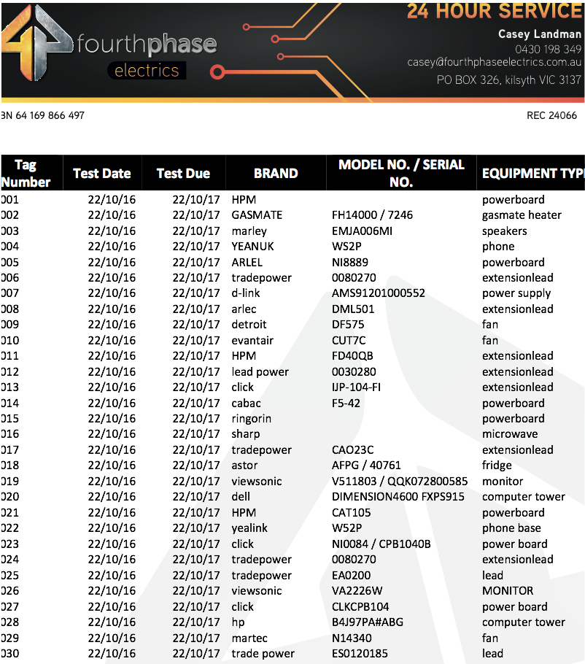Select model 'IJP-104-FI'
The image size is (585, 664).
(356, 387)
